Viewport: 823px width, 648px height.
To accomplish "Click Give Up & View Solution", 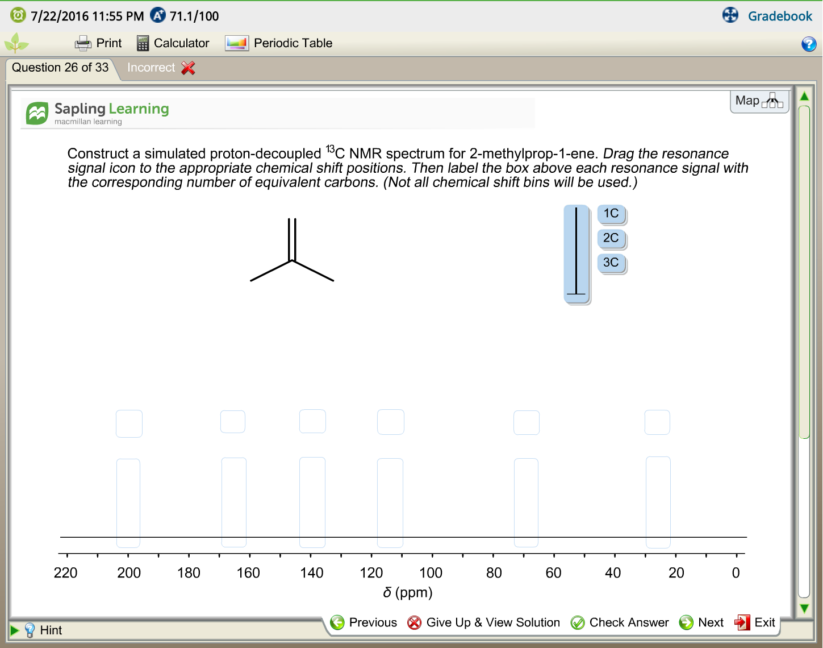I will (x=484, y=622).
